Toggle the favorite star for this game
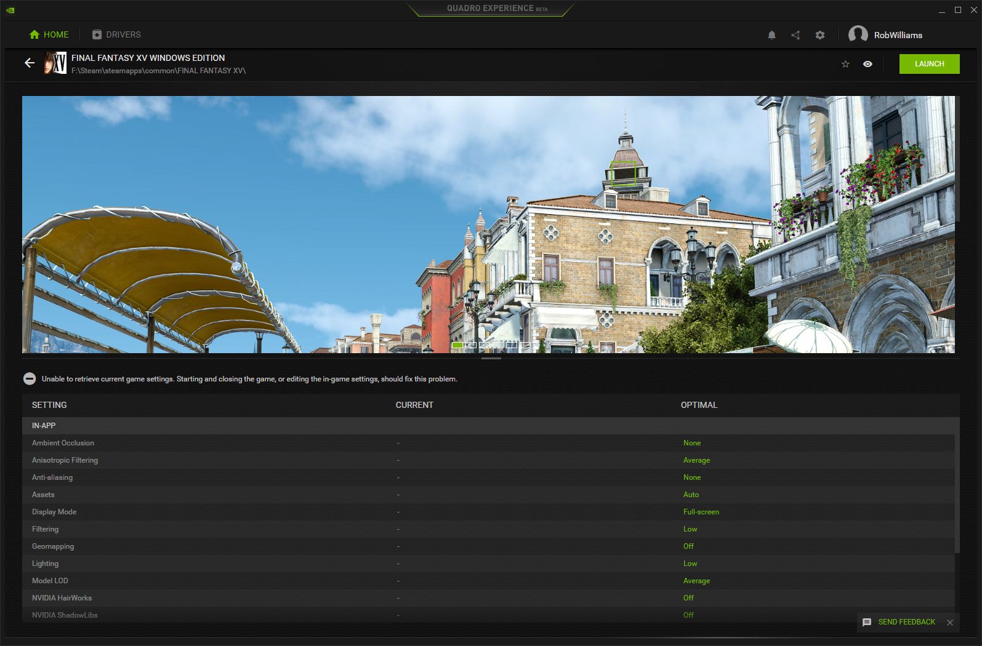 (845, 64)
